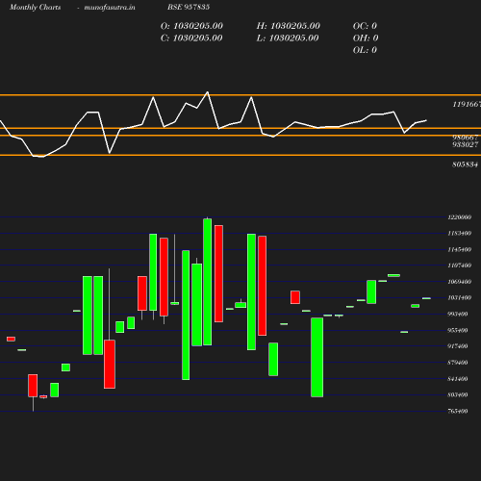This screenshot has width=481, height=481.
Task: Click the "Monthly Charts" title text
Action: 36,7
